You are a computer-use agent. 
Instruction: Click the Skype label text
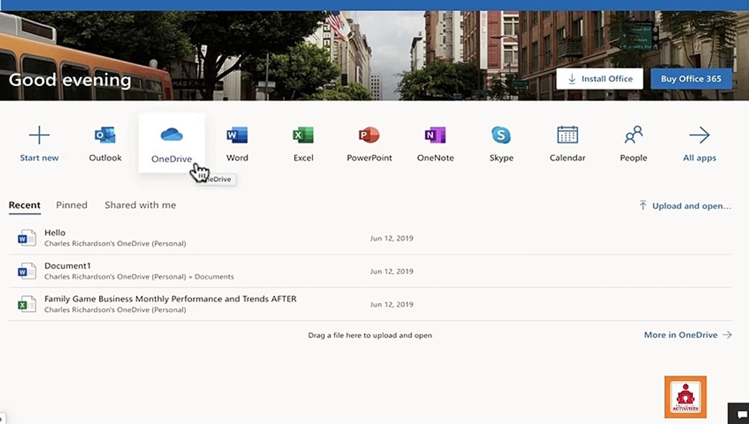coord(501,158)
